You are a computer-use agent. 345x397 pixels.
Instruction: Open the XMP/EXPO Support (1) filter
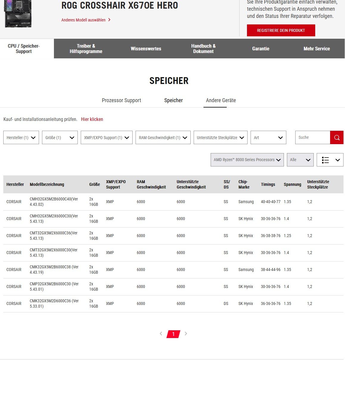tap(107, 138)
